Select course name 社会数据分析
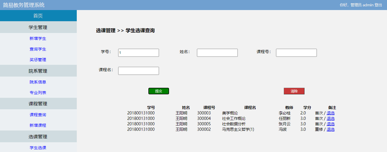The height and width of the screenshot is (152, 387). point(234,124)
